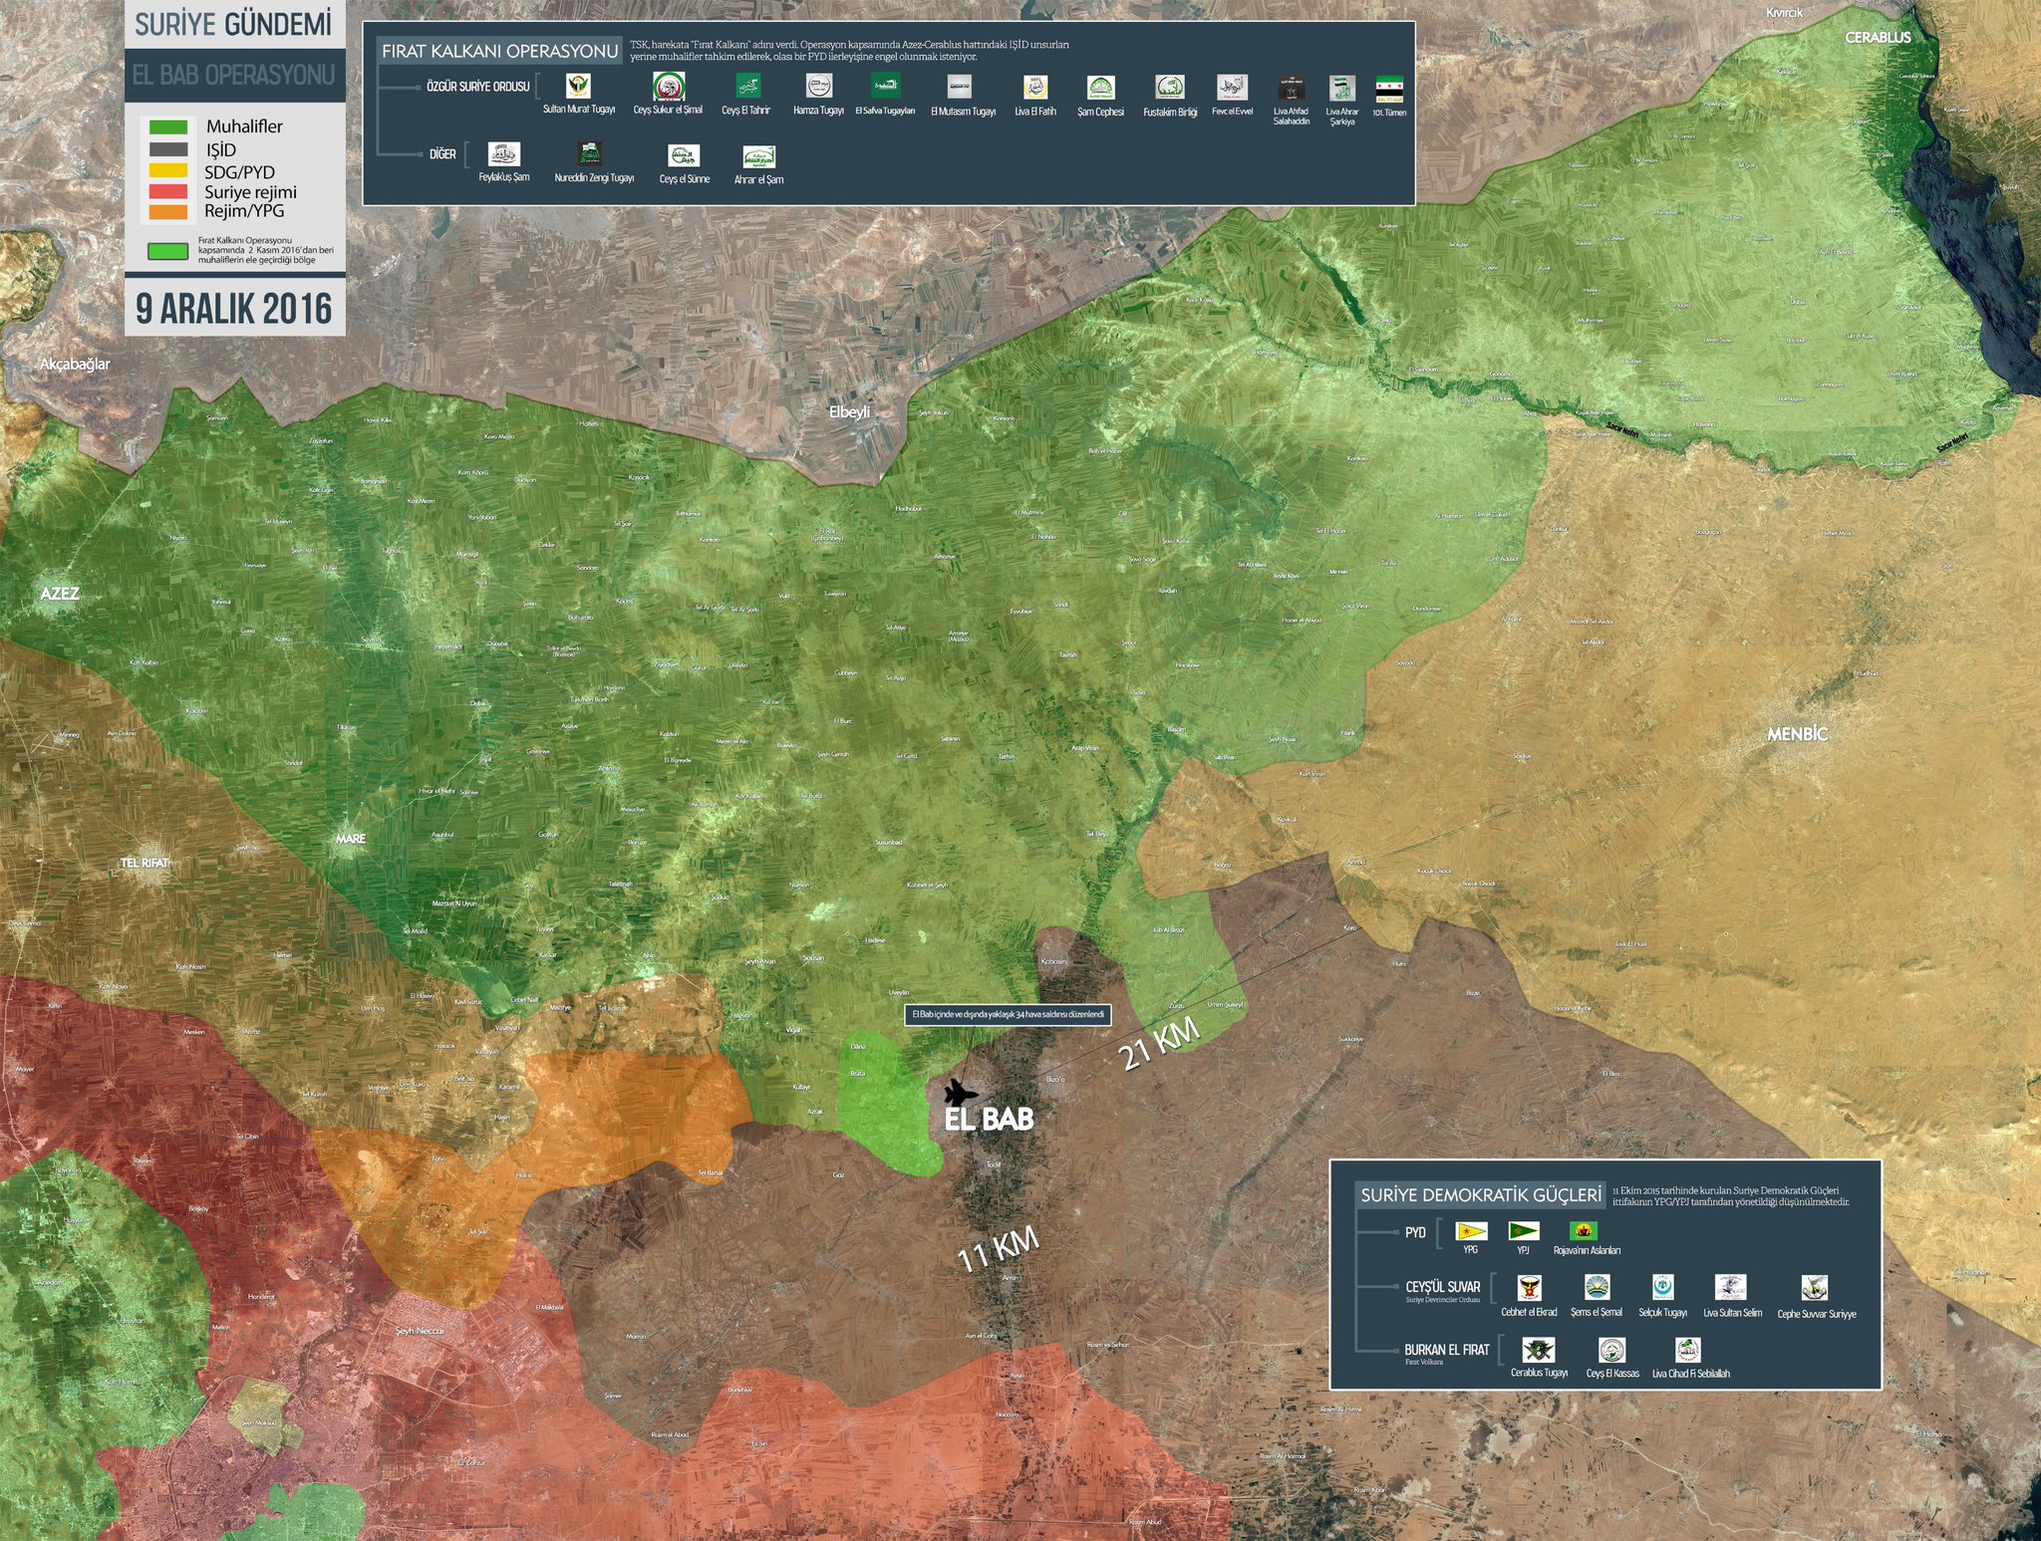Click the El Safva Tugayları emblem
The width and height of the screenshot is (2041, 1541).
click(x=885, y=85)
